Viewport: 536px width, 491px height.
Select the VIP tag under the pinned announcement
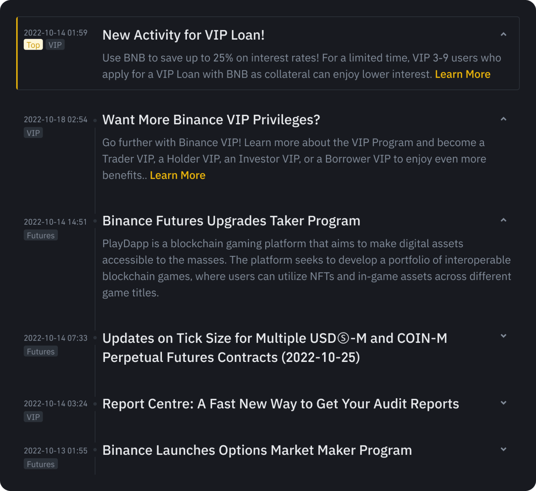(55, 45)
